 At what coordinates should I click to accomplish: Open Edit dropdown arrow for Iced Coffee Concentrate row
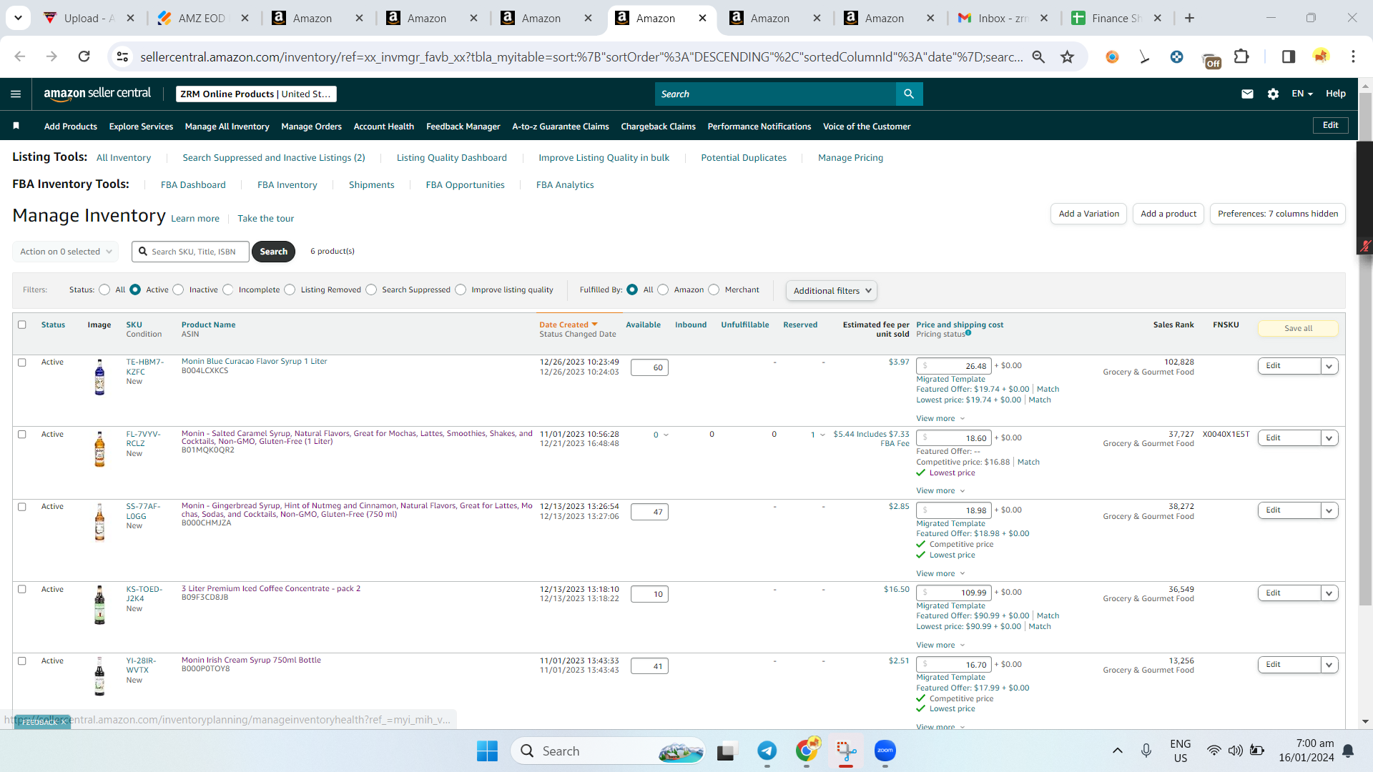tap(1329, 593)
